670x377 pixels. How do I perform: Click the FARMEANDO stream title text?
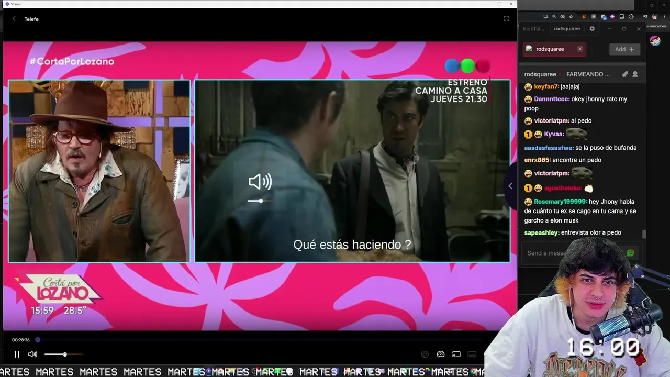pos(588,74)
